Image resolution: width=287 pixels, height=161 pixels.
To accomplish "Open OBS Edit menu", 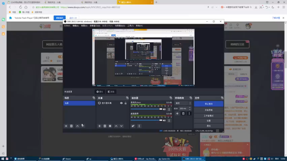I will click(x=75, y=26).
